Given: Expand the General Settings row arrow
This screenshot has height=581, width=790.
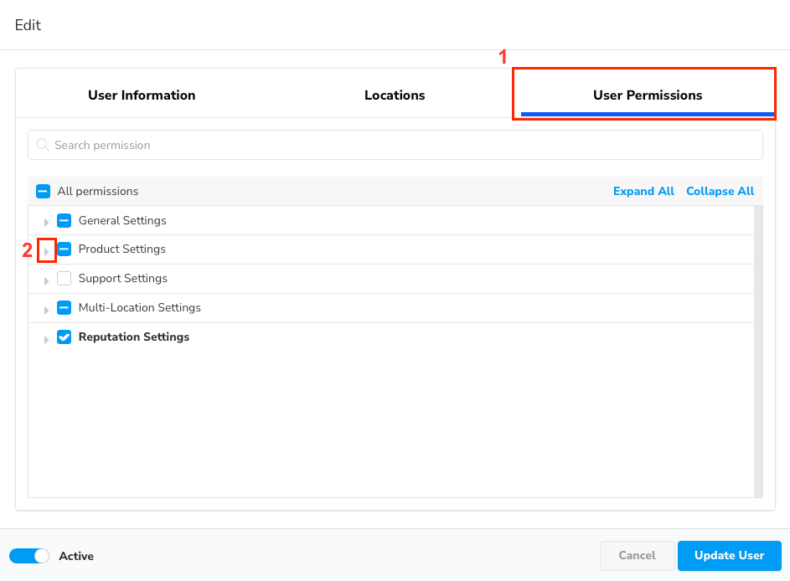Looking at the screenshot, I should coord(46,222).
